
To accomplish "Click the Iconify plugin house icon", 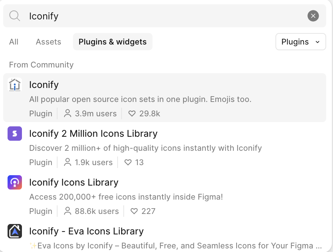I will tap(15, 85).
